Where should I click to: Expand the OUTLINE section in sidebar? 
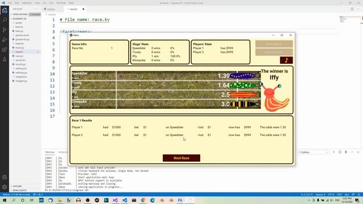point(17,186)
